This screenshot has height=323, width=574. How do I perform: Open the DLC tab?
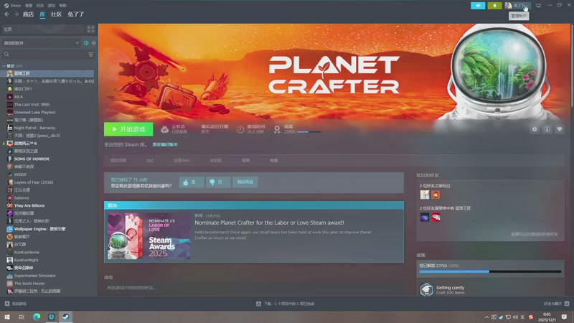[x=150, y=160]
